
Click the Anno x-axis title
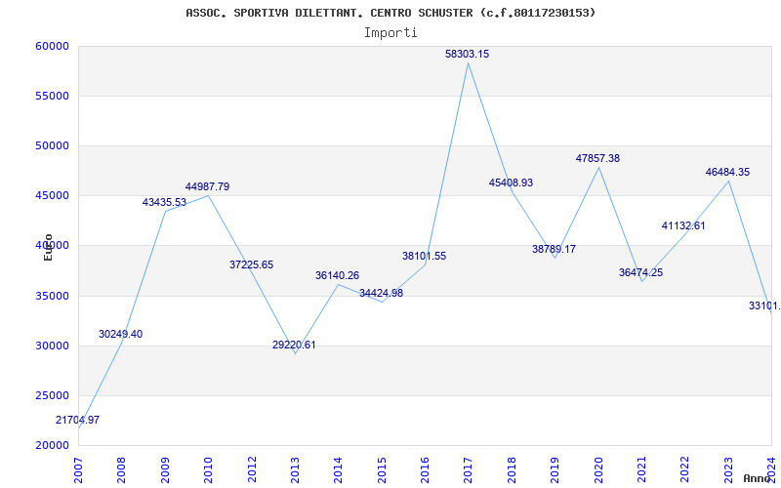click(758, 478)
